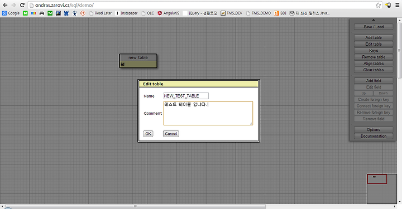Viewport: 402px width, 209px height.
Task: Click the horizontal scrollbar thumb
Action: (135, 206)
